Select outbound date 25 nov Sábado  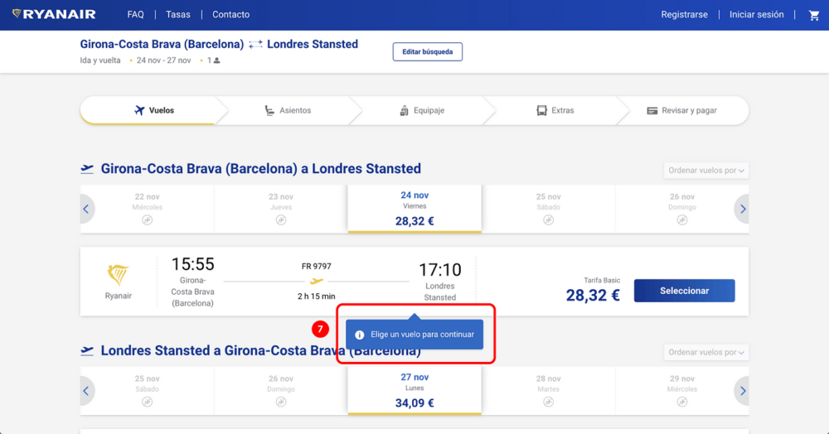click(x=548, y=209)
